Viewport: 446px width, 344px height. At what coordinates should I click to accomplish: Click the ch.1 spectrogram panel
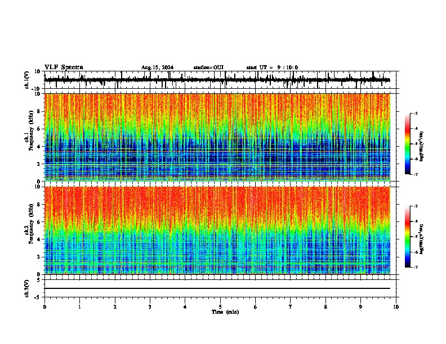217,137
